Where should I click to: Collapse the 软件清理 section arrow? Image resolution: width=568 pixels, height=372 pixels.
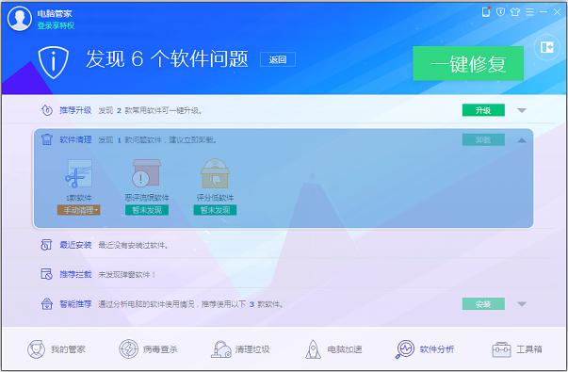(522, 139)
